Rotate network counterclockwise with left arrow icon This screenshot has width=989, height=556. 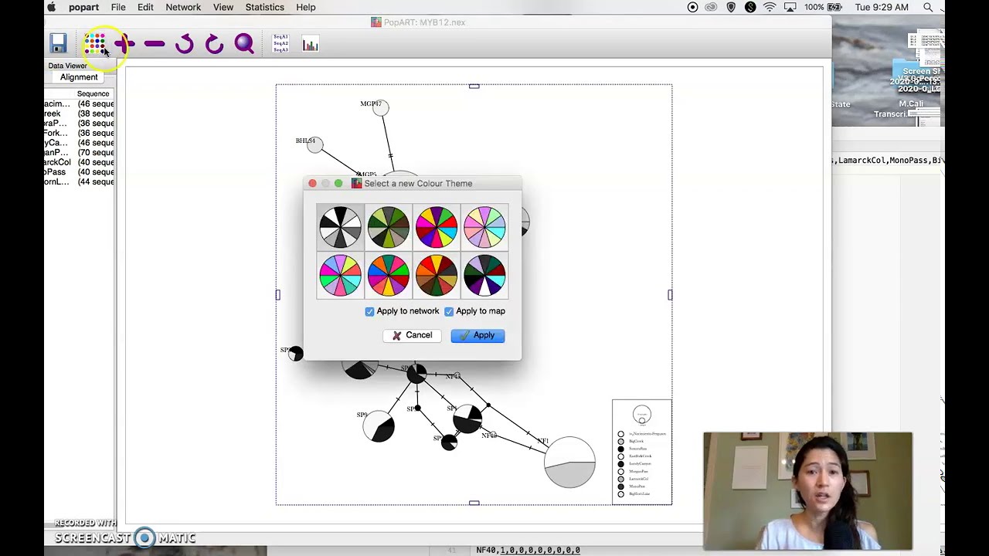(x=184, y=44)
